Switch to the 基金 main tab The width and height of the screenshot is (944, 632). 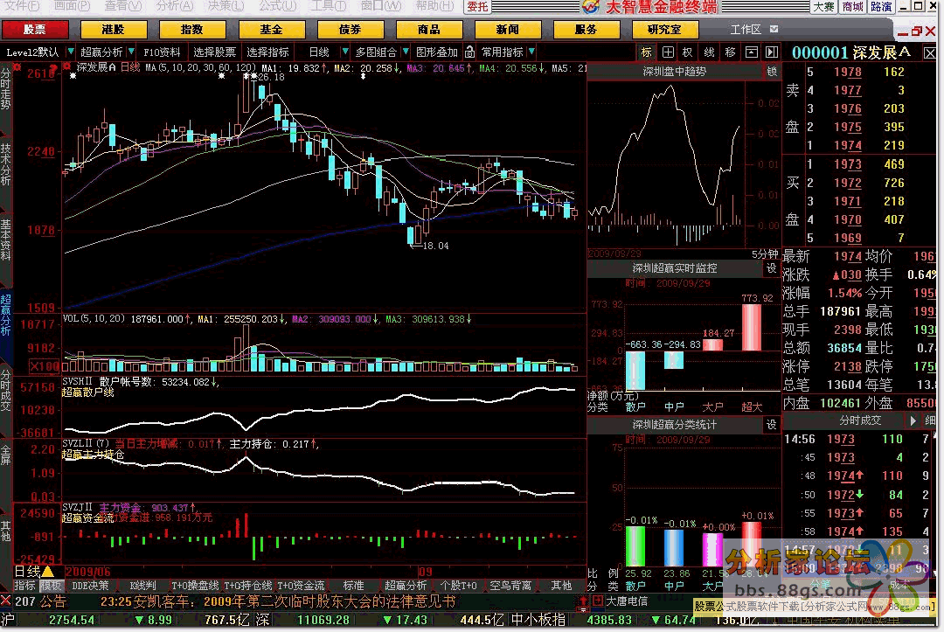point(271,29)
